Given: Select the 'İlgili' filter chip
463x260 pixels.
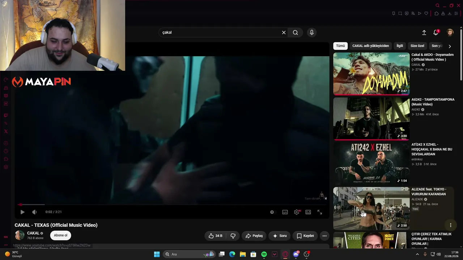Looking at the screenshot, I should pyautogui.click(x=400, y=46).
